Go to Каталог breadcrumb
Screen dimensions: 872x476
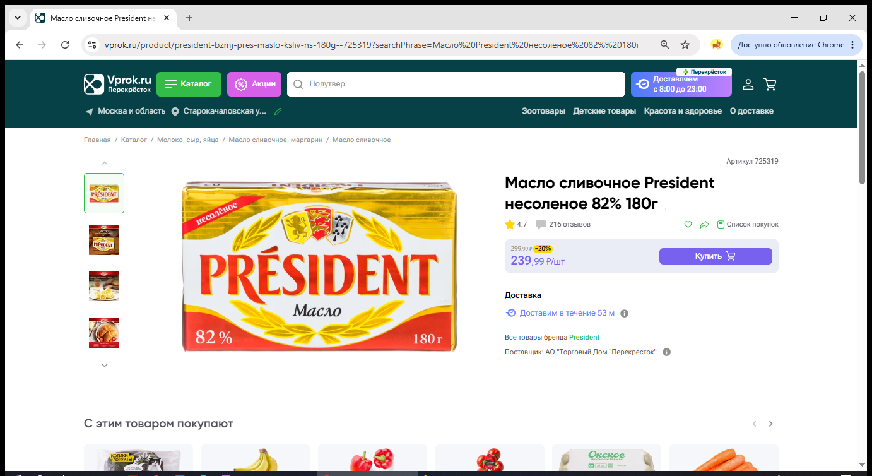[x=134, y=140]
